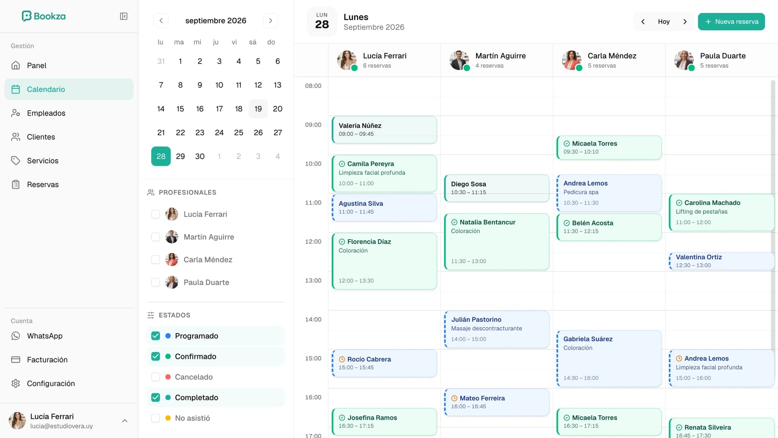This screenshot has height=438, width=778.
Task: Click Carla Méndez column avatar
Action: click(x=571, y=60)
